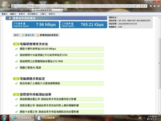Select the row 測速期間主記憶體剩餘容量為1917MB
This screenshot has width=161, height=121.
tap(61, 61)
